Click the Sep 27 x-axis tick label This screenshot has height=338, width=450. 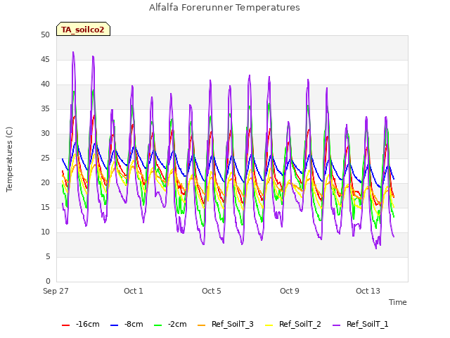(x=56, y=291)
